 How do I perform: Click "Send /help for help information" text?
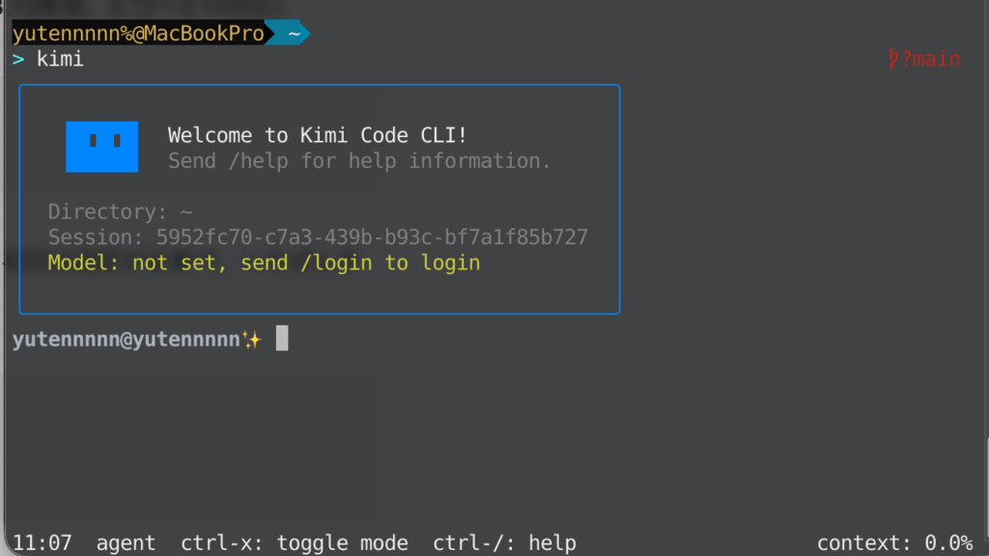pos(359,160)
